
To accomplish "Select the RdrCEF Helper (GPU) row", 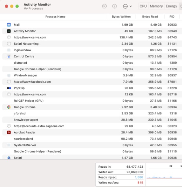I will 92,101.
